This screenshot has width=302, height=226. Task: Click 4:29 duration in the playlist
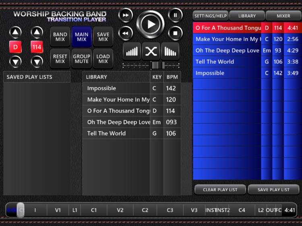[293, 51]
